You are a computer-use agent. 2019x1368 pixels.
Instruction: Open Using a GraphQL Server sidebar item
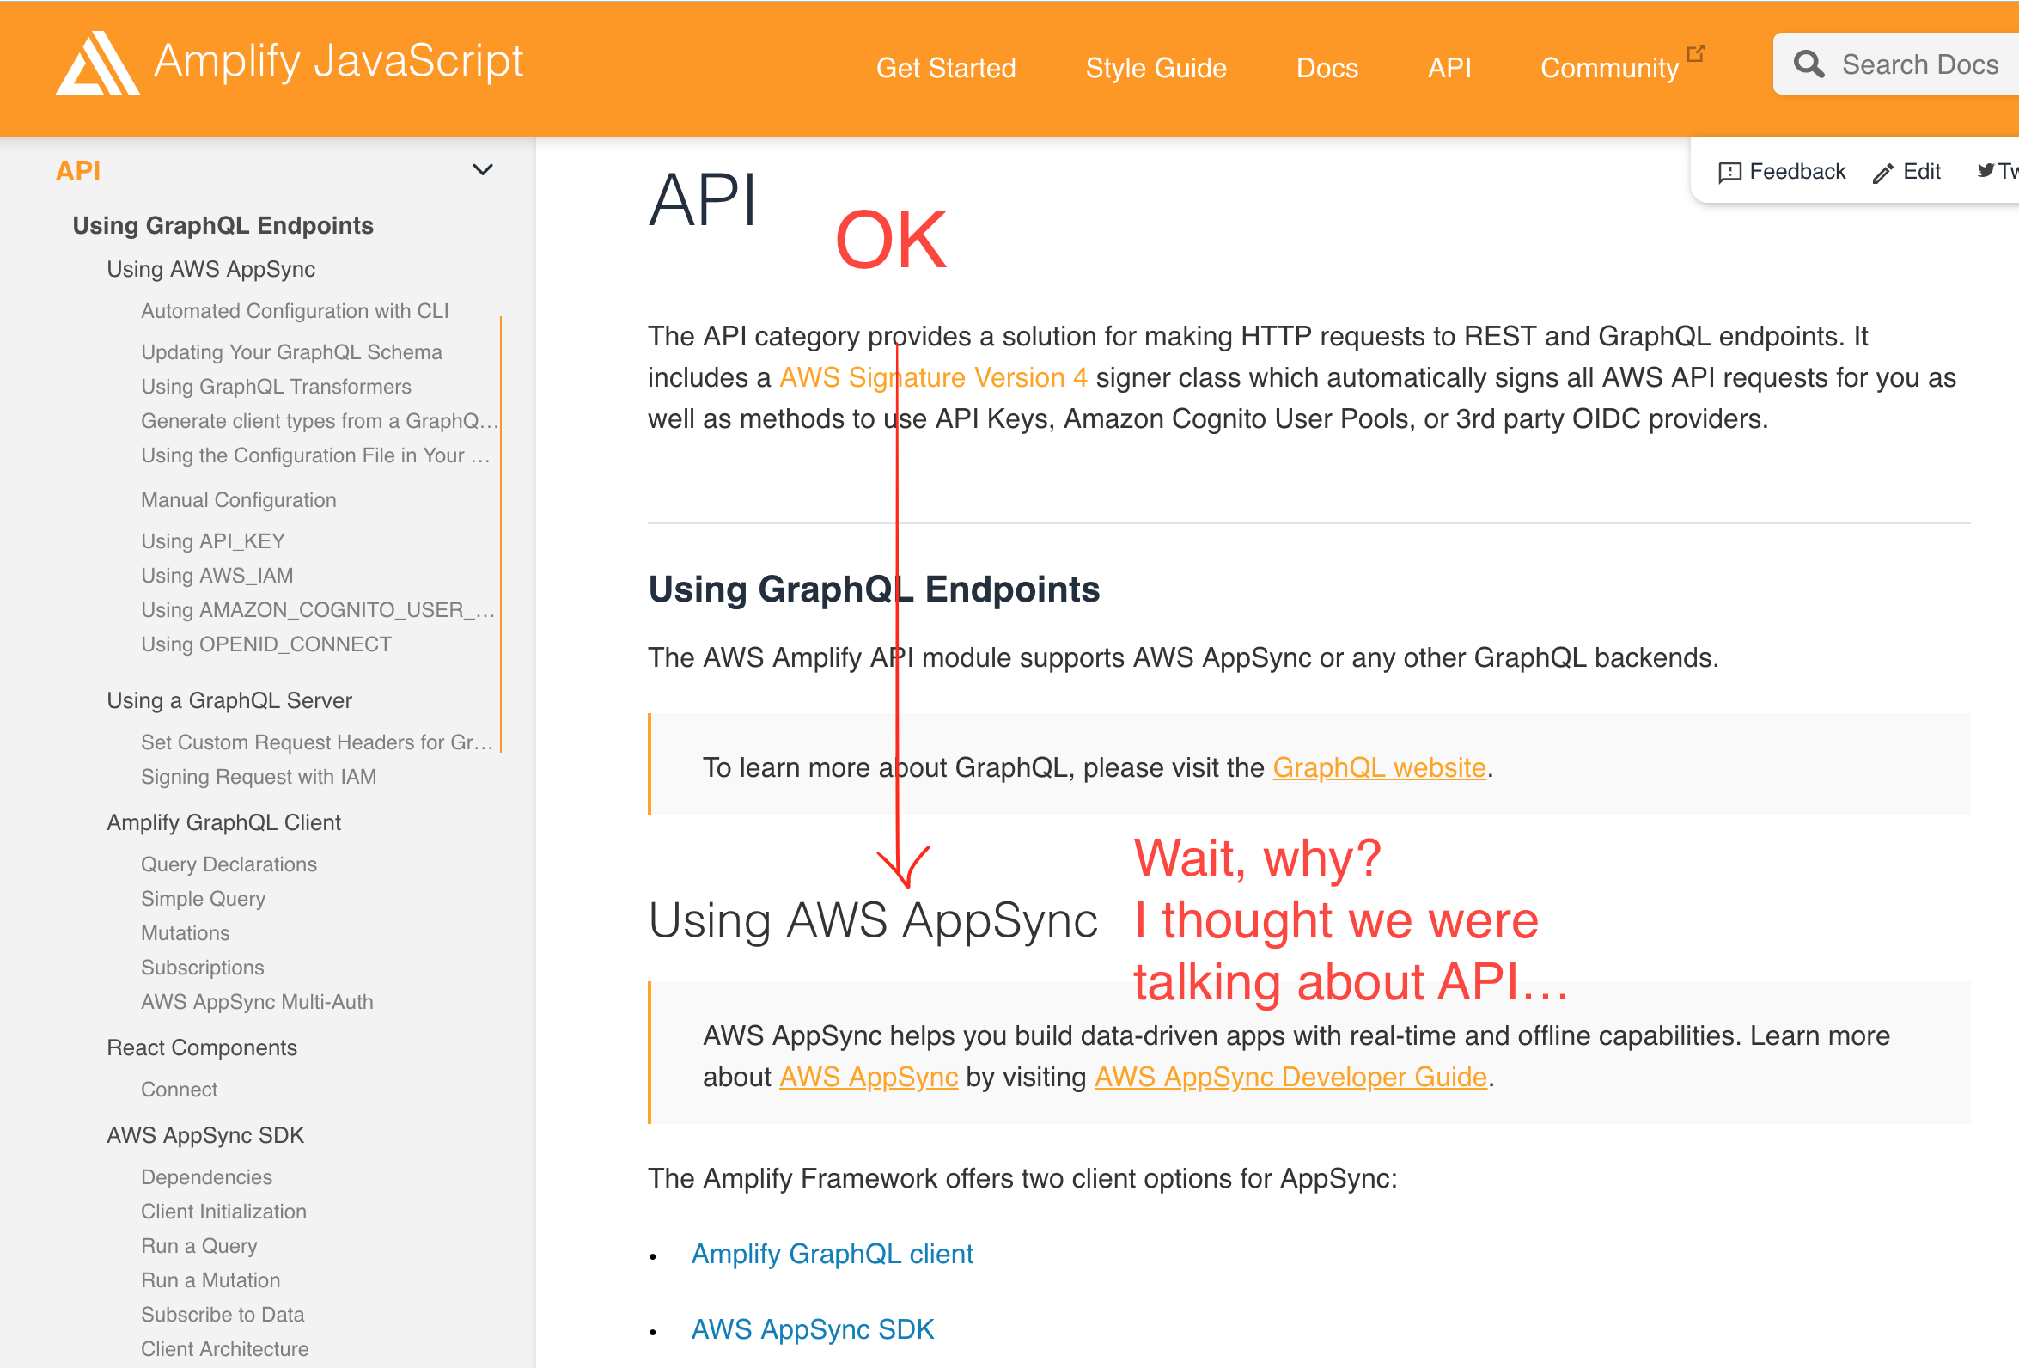[x=229, y=700]
